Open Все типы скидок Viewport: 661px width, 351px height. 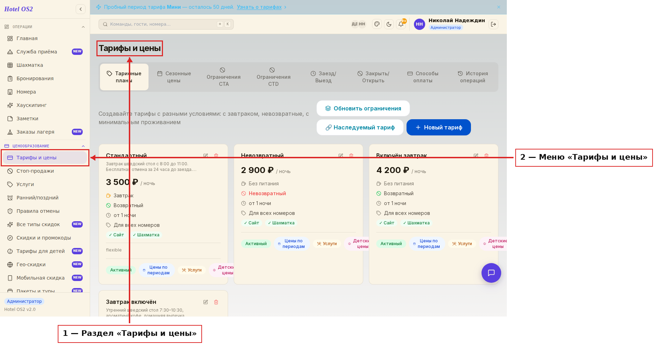pyautogui.click(x=45, y=224)
